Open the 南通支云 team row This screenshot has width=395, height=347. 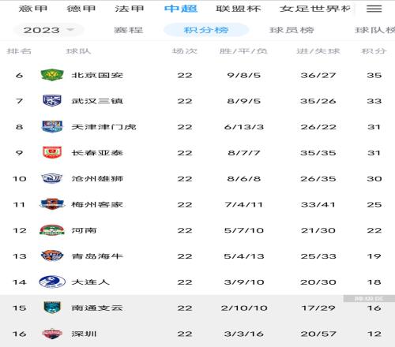(x=197, y=308)
